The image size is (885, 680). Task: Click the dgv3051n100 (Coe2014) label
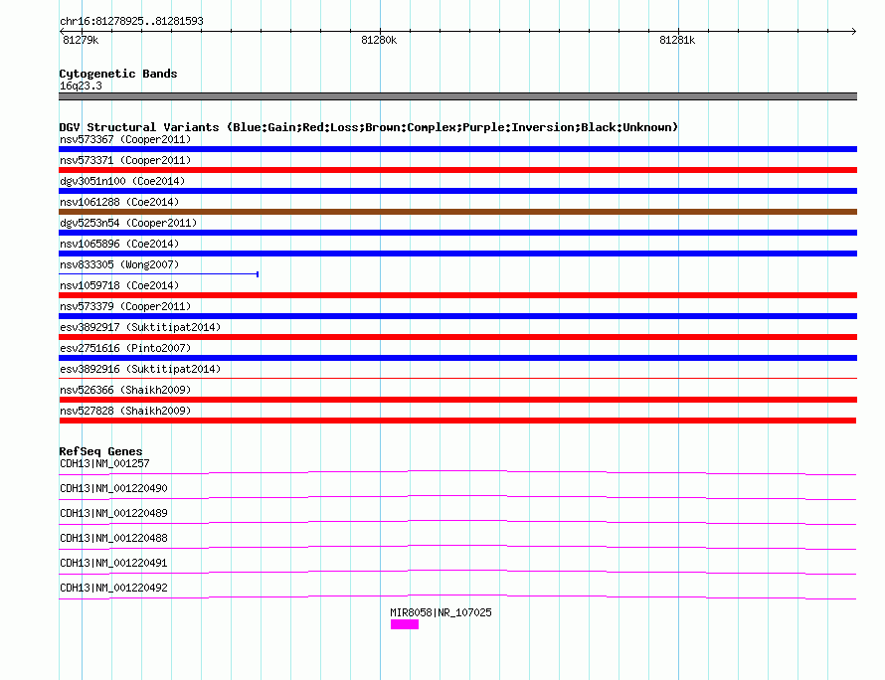(x=122, y=181)
